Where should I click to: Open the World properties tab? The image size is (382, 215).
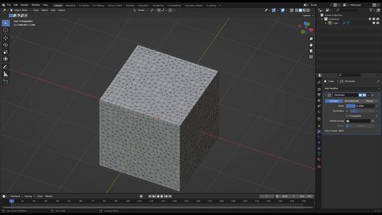[x=319, y=112]
